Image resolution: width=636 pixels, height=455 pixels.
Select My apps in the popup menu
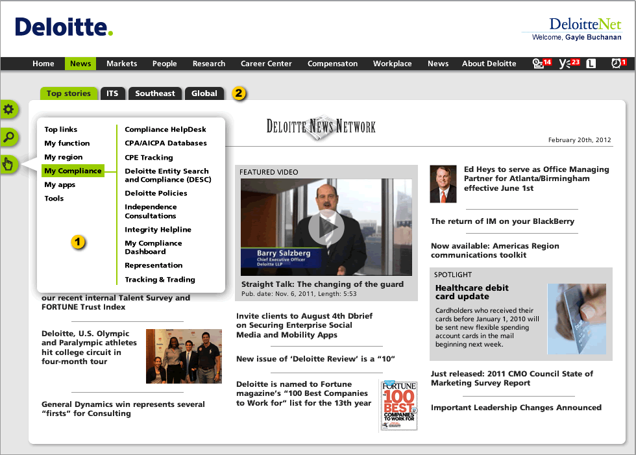(x=60, y=184)
